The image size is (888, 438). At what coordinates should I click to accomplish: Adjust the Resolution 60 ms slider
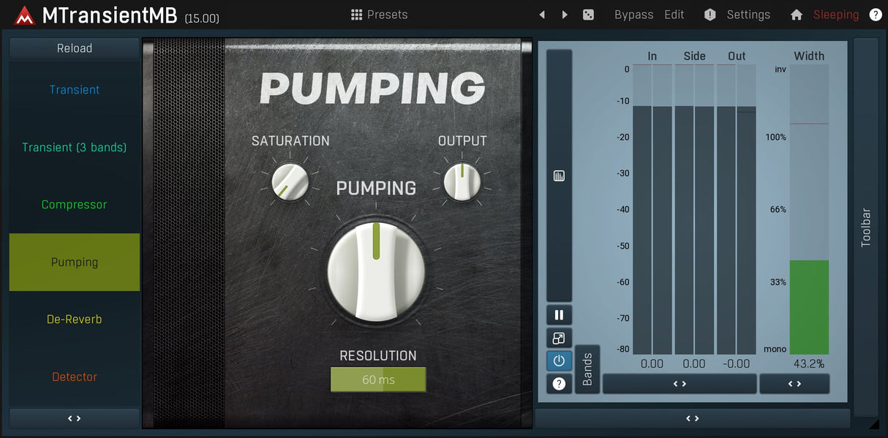click(378, 380)
